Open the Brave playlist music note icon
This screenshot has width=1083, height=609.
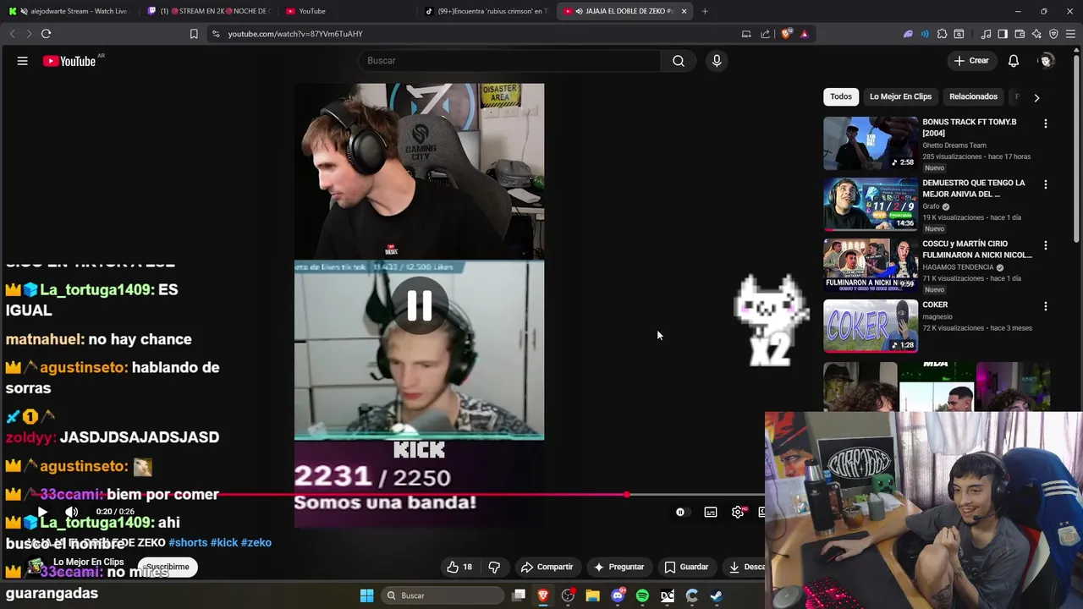tap(986, 34)
